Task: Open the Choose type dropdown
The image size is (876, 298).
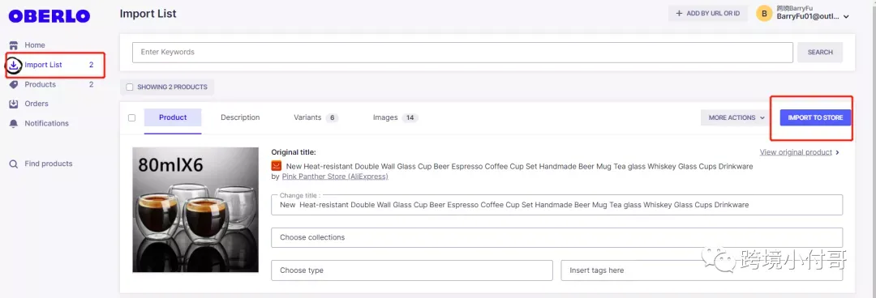Action: tap(412, 270)
